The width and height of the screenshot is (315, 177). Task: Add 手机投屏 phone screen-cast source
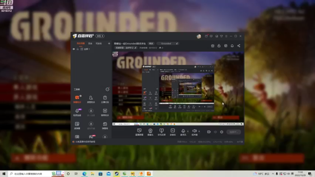[x=161, y=132]
